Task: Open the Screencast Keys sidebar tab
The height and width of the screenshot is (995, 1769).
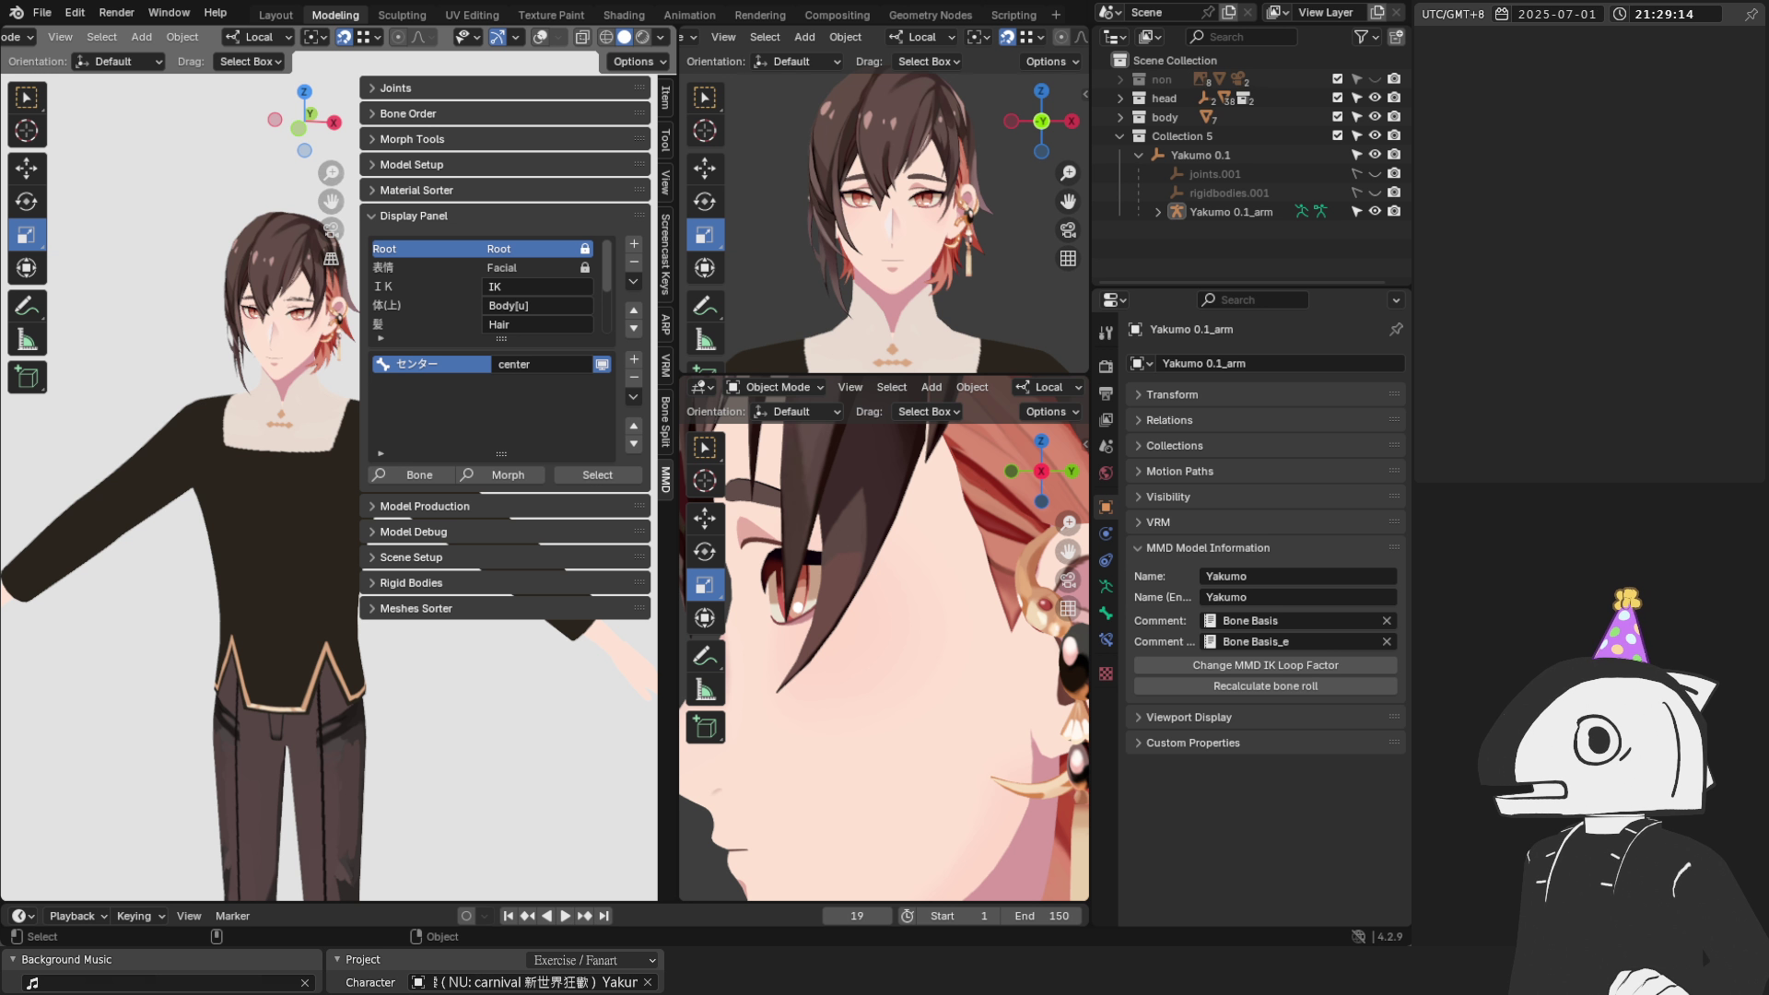Action: tap(665, 254)
